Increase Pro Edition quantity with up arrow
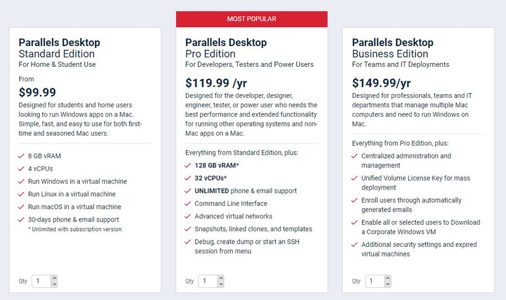This screenshot has width=506, height=300. [x=220, y=278]
